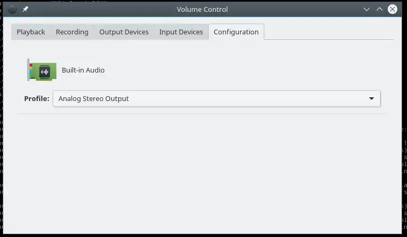Maximize the Volume Control window
Image resolution: width=407 pixels, height=237 pixels.
click(x=380, y=9)
